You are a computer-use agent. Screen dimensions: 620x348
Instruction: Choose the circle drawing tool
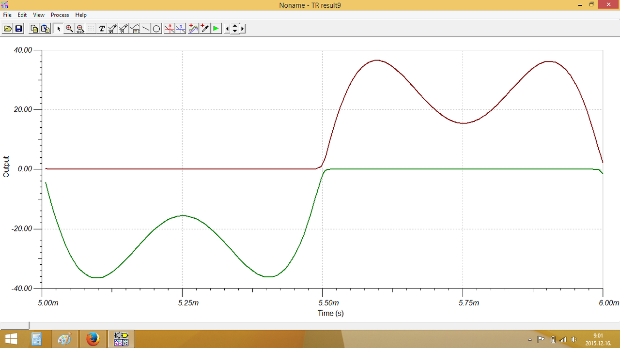156,29
